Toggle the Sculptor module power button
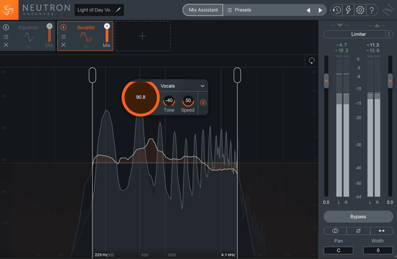 coord(64,27)
